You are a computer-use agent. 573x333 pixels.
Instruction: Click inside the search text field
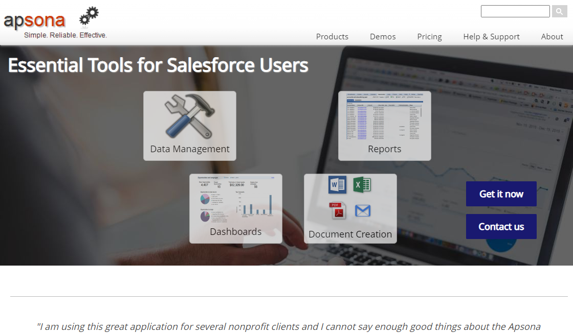[515, 11]
